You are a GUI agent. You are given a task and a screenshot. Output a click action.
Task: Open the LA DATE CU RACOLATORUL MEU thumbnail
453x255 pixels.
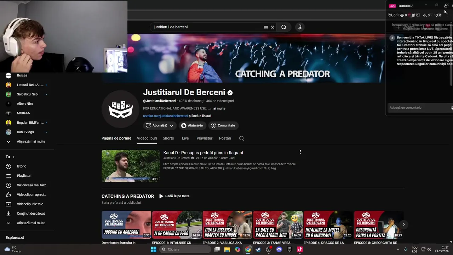(278, 225)
